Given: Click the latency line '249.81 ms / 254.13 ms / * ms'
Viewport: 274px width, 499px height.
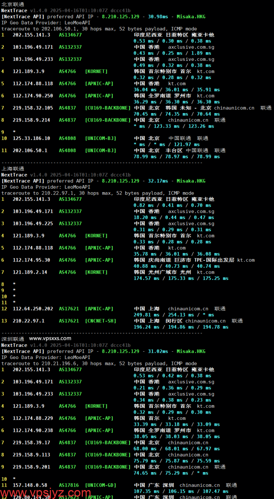Looking at the screenshot, I should pos(174,315).
